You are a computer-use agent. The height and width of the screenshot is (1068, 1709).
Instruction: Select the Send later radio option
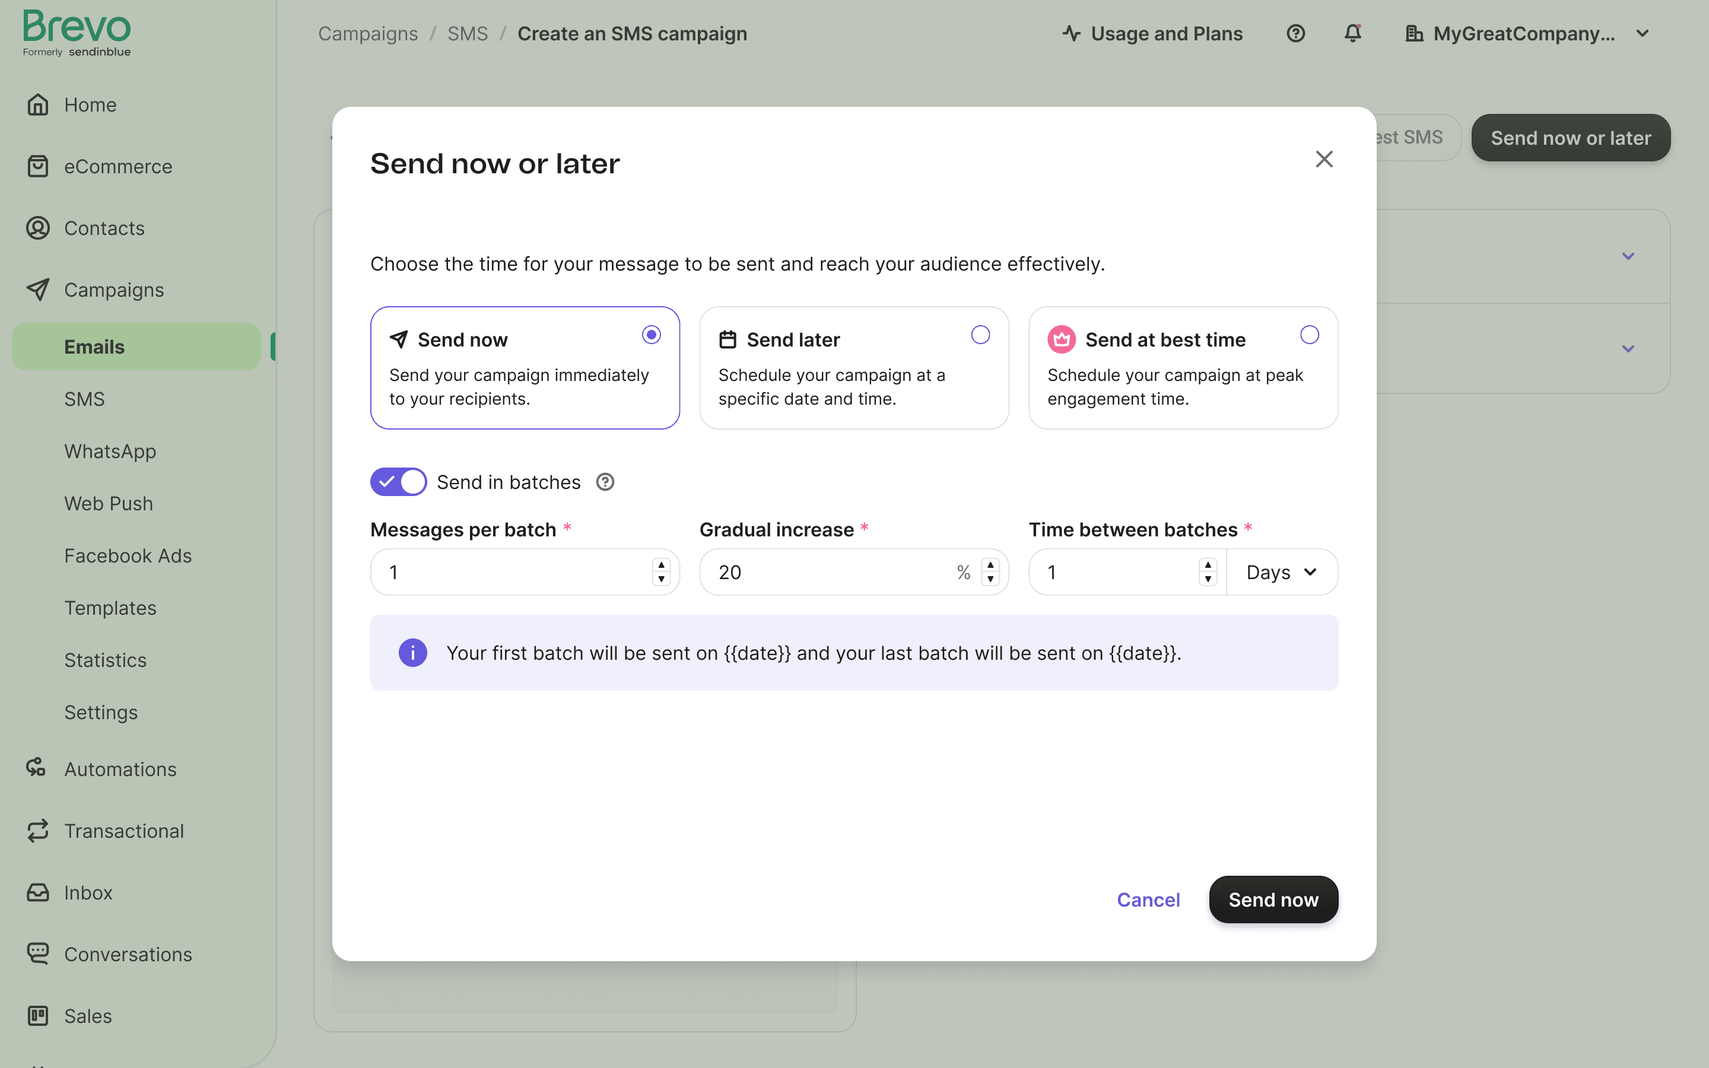980,335
